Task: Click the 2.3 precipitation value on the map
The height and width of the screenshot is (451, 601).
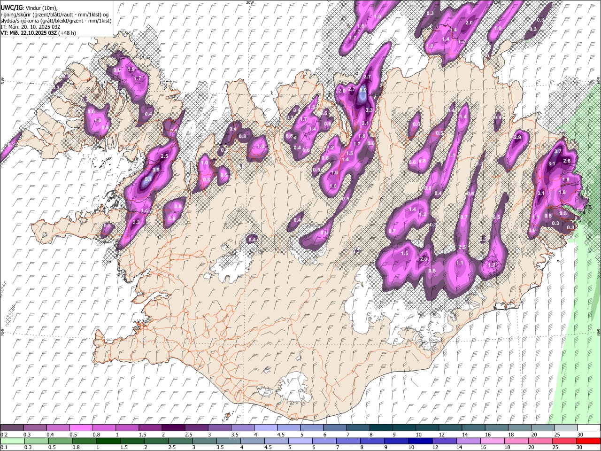Action: [136, 222]
